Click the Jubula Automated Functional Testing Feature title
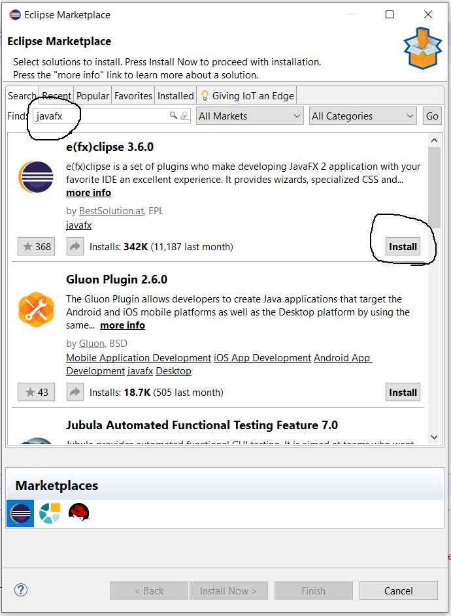Screen dimensions: 451x616 202,425
